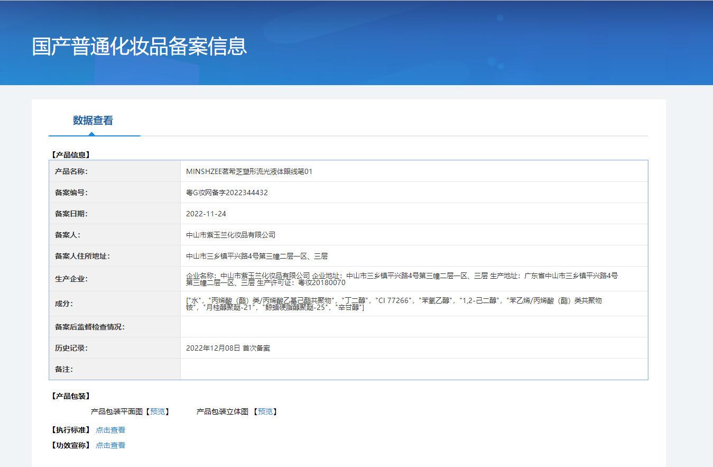The width and height of the screenshot is (713, 467).
Task: Click the 预览 link for 产品包装平面图
Action: coord(157,411)
